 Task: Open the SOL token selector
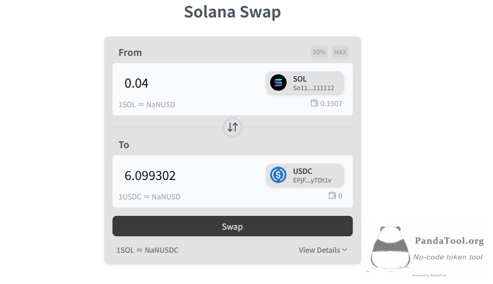coord(305,83)
